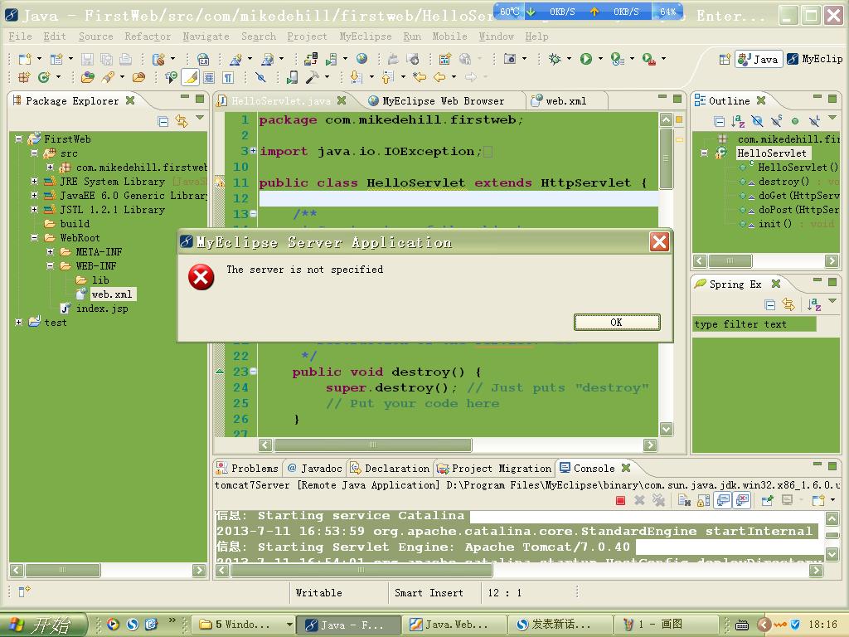Click Collapse All in Package Explorer
The height and width of the screenshot is (637, 849).
click(163, 121)
